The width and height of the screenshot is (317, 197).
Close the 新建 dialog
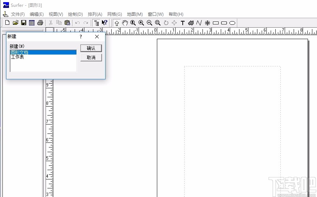[x=97, y=37]
